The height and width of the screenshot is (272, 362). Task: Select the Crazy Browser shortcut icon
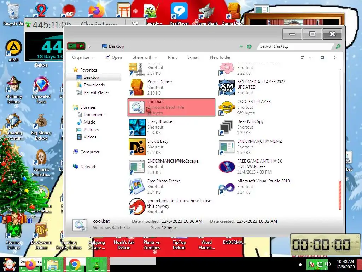point(137,127)
